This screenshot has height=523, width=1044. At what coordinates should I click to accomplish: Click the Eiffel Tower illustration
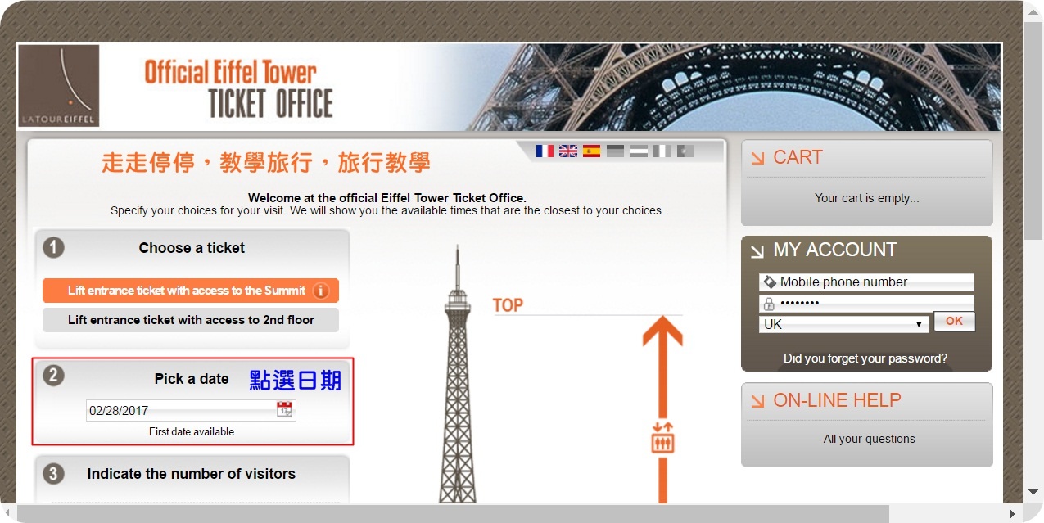point(458,374)
